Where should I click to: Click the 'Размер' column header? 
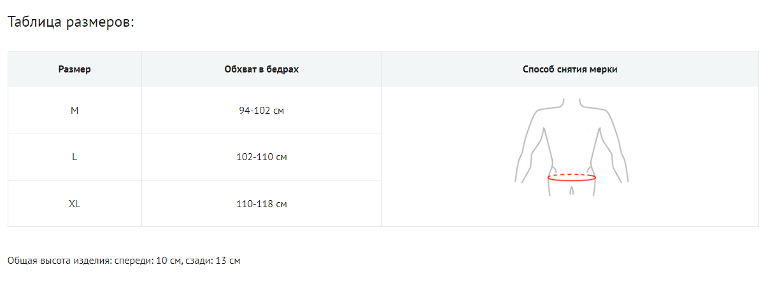pyautogui.click(x=74, y=69)
